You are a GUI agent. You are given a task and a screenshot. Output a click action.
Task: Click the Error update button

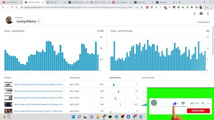208,7
